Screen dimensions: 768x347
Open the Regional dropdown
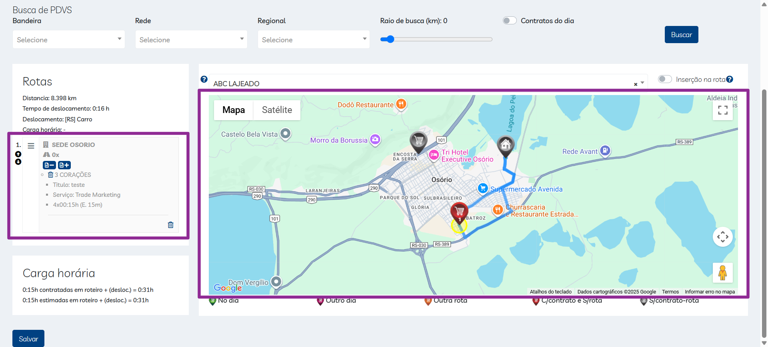(x=314, y=40)
